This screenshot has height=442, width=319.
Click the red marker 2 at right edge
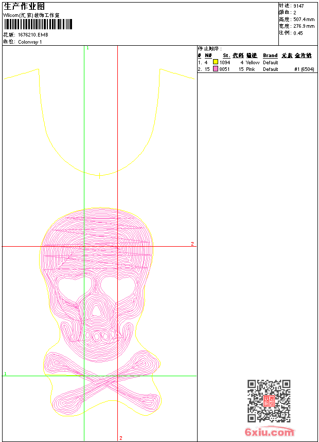pos(192,244)
